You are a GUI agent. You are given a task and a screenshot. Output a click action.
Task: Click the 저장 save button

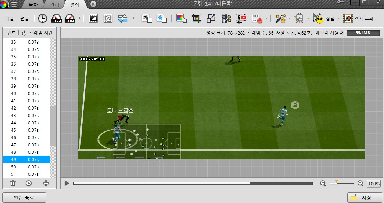click(x=365, y=197)
